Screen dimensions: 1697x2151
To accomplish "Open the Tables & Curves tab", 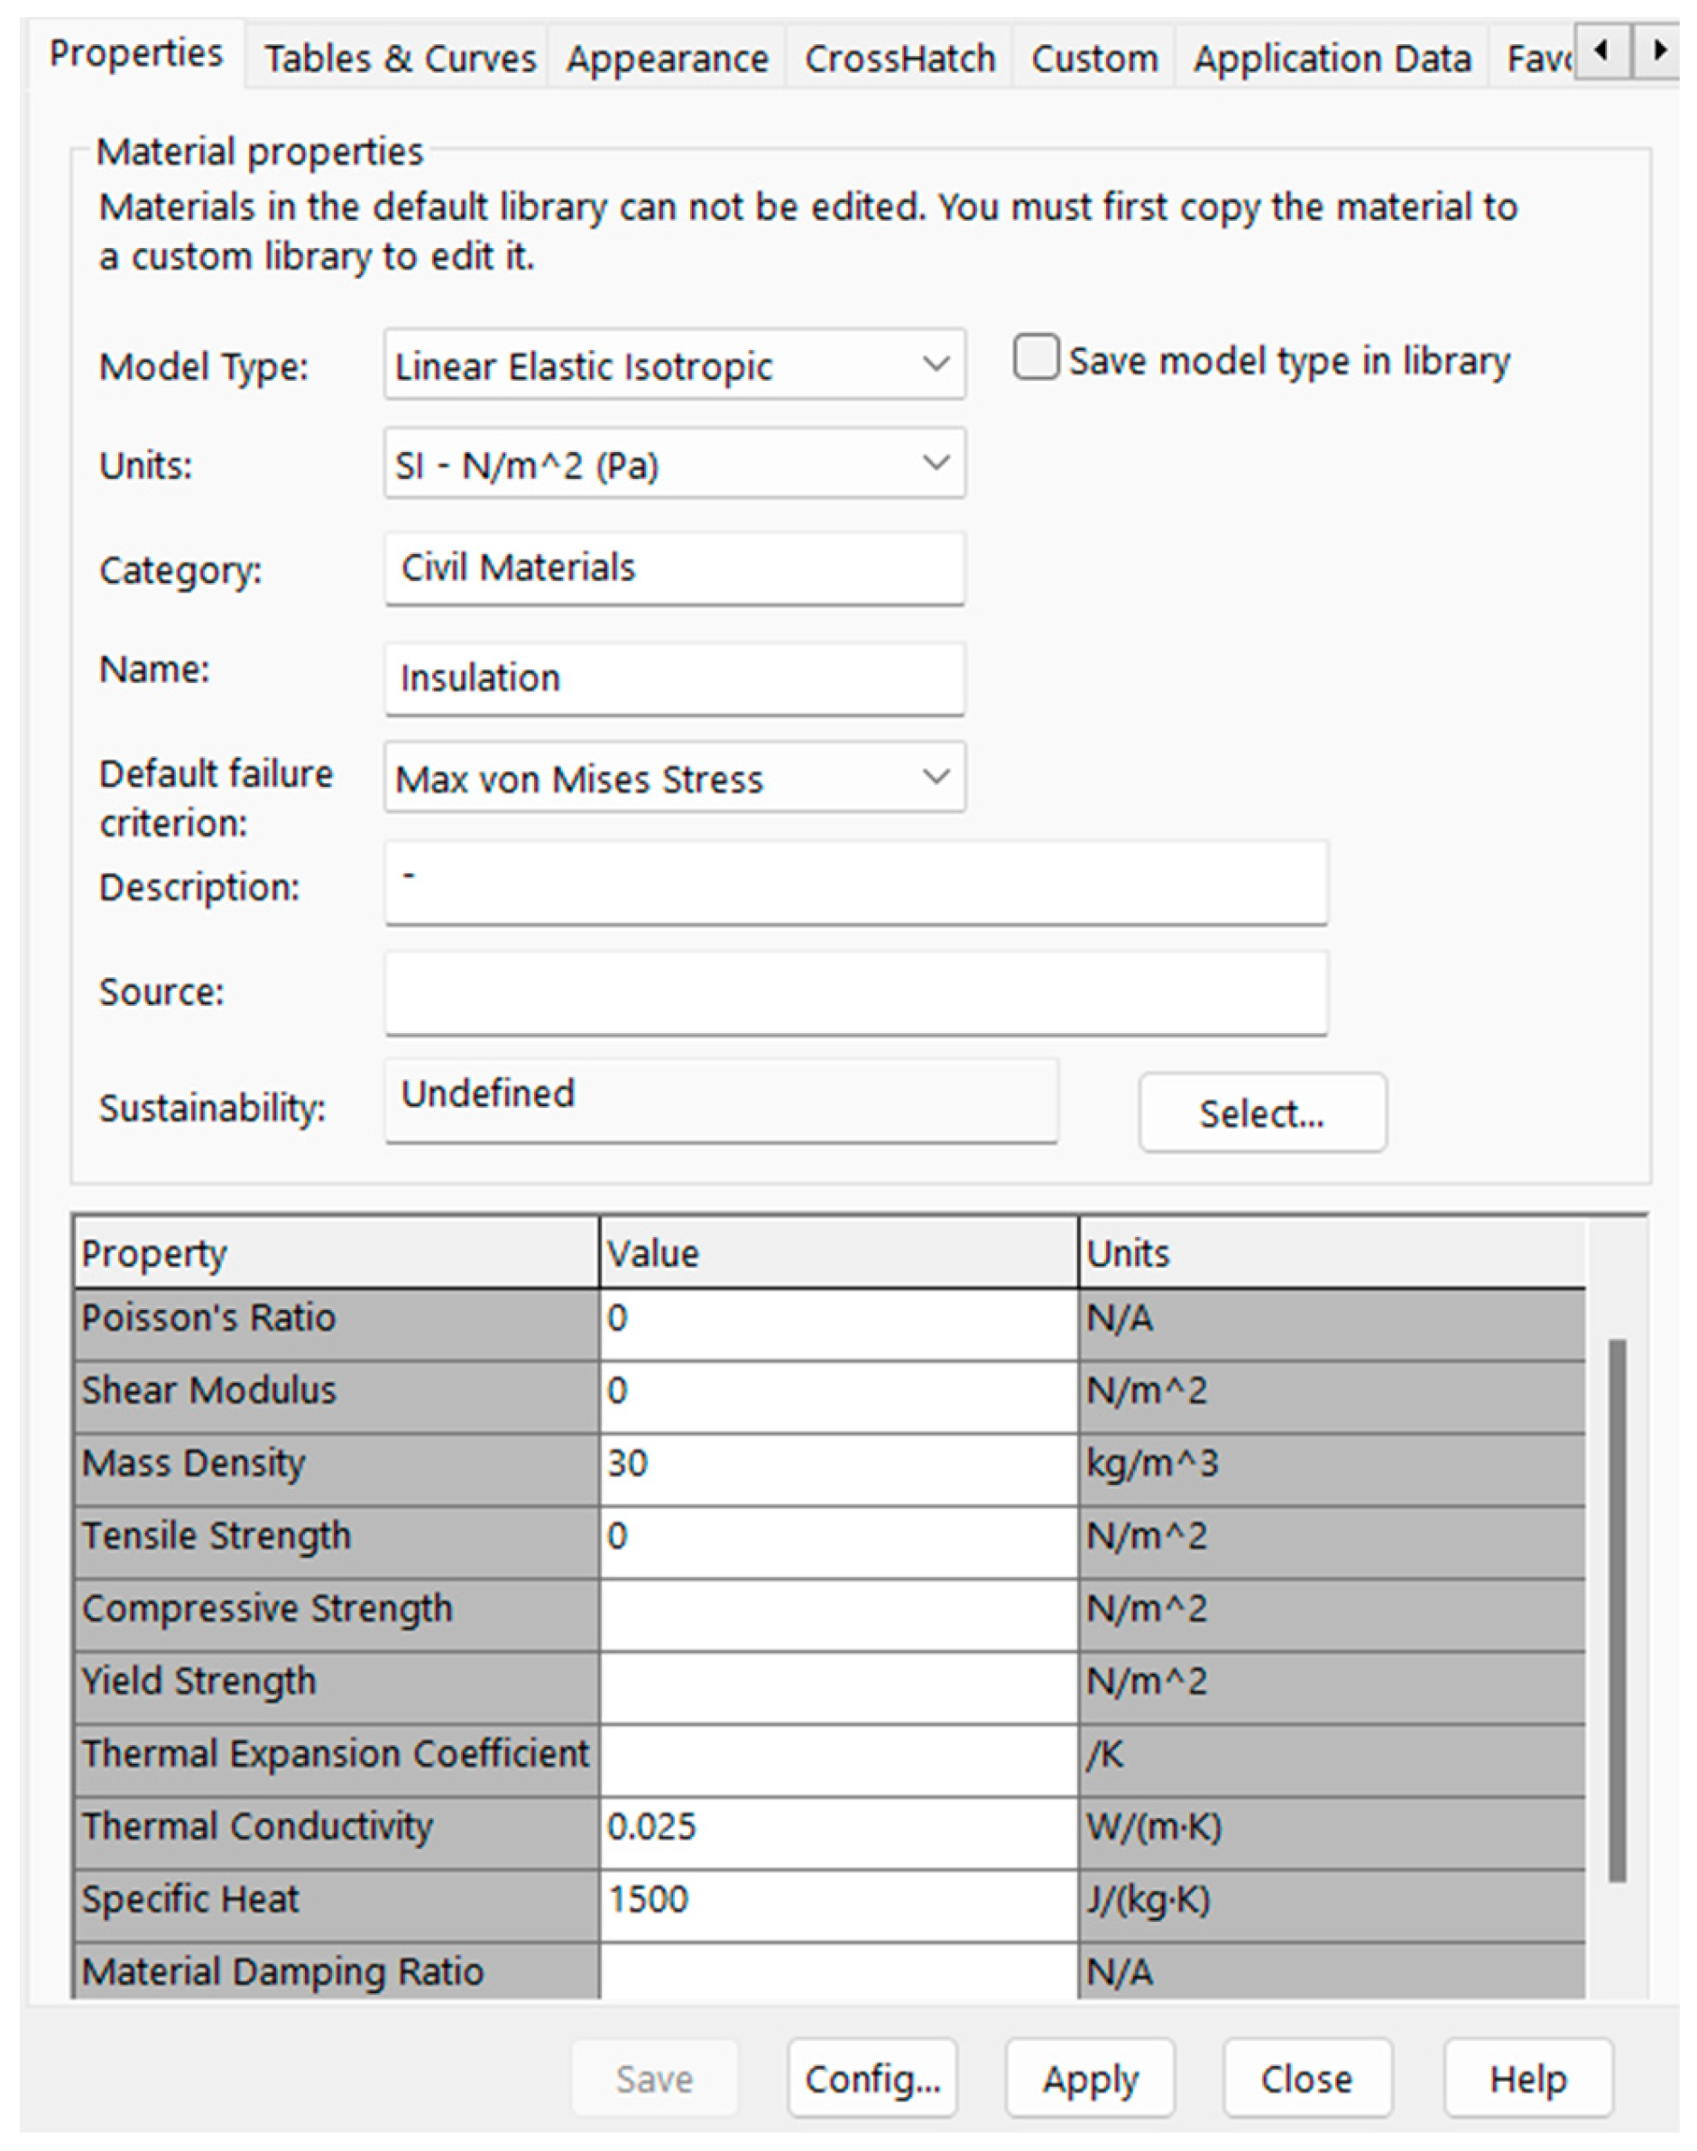I will click(x=400, y=59).
